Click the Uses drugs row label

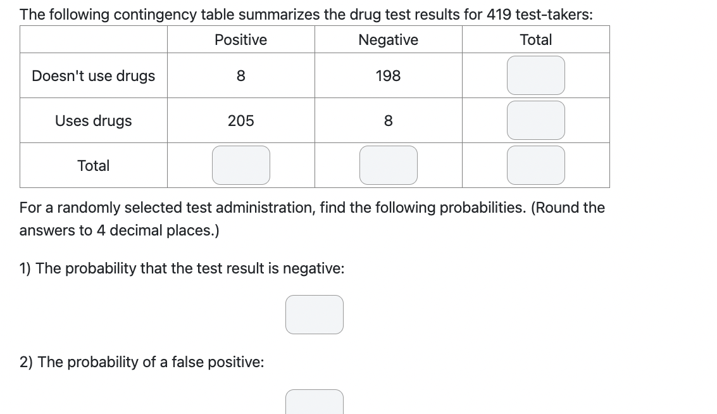point(93,120)
